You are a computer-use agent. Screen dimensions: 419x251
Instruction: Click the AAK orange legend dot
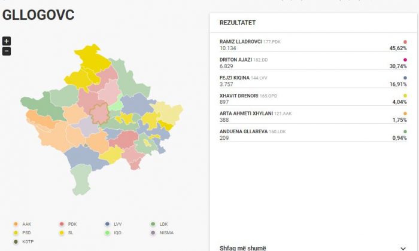click(x=16, y=224)
